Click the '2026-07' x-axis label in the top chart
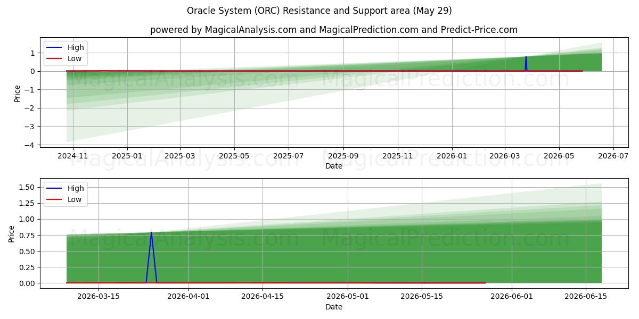The image size is (639, 319). (x=613, y=156)
